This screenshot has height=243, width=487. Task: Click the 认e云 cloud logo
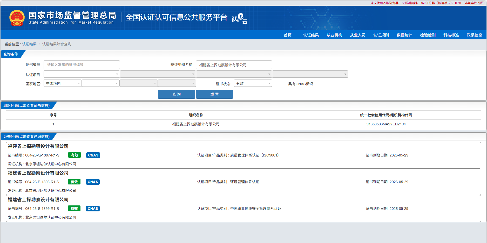(x=239, y=18)
